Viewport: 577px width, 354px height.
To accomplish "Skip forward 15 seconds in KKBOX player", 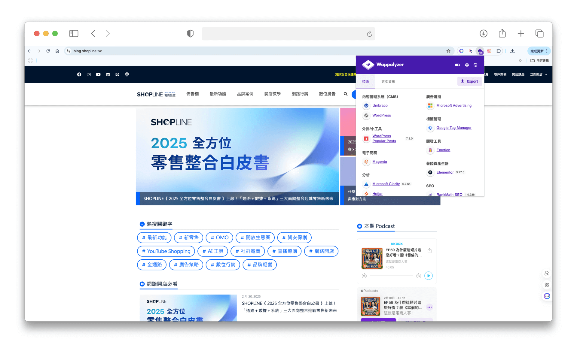I will pyautogui.click(x=418, y=276).
